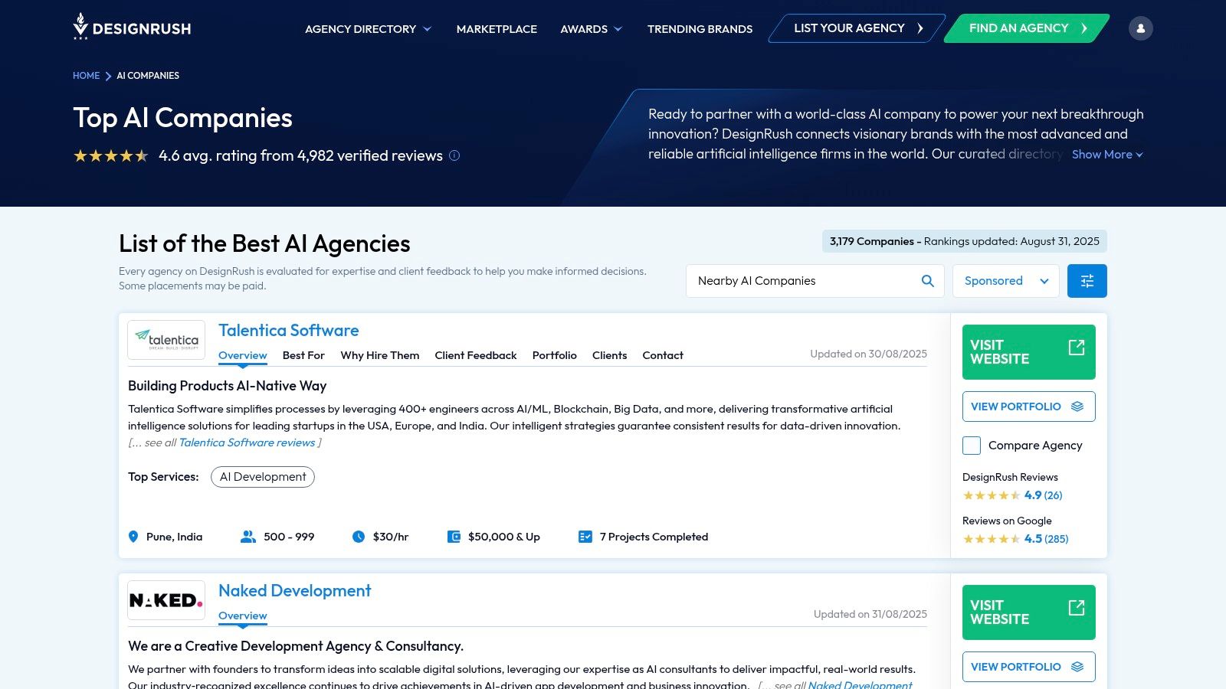Open the Contact tab
Viewport: 1226px width, 689px height.
(663, 355)
